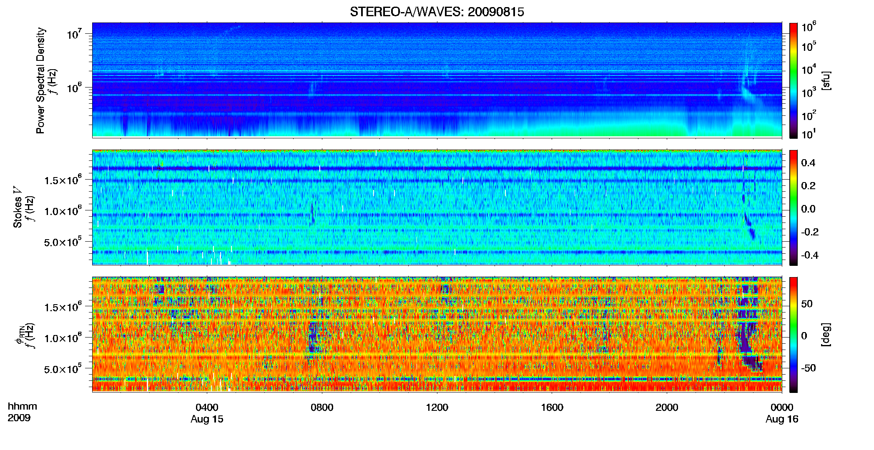Select the Power Spectral Density axis label
The width and height of the screenshot is (874, 450).
[x=40, y=80]
